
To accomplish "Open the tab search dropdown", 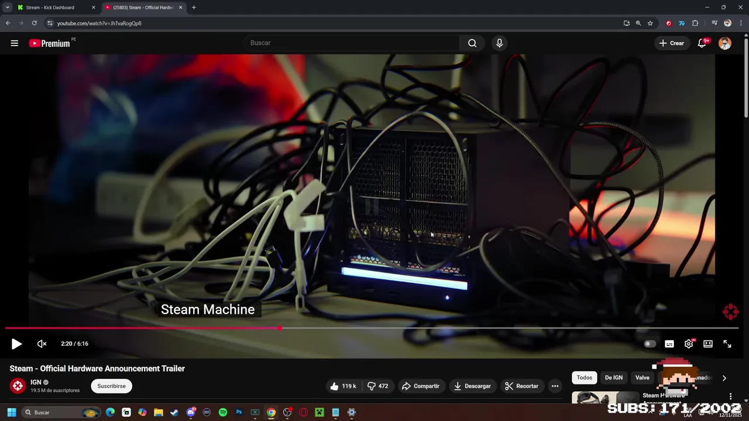I will coord(7,8).
